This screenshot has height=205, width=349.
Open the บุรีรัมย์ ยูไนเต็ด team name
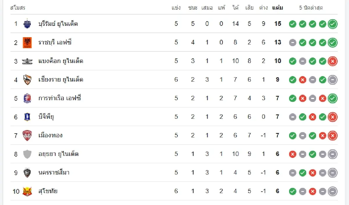(x=58, y=24)
